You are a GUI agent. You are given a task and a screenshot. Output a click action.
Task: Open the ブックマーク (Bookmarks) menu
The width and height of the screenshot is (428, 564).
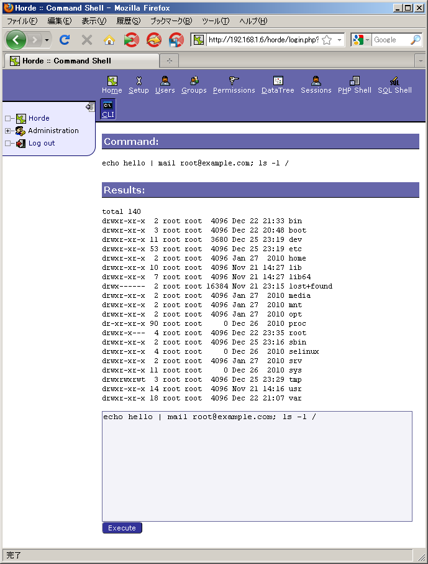coord(170,21)
